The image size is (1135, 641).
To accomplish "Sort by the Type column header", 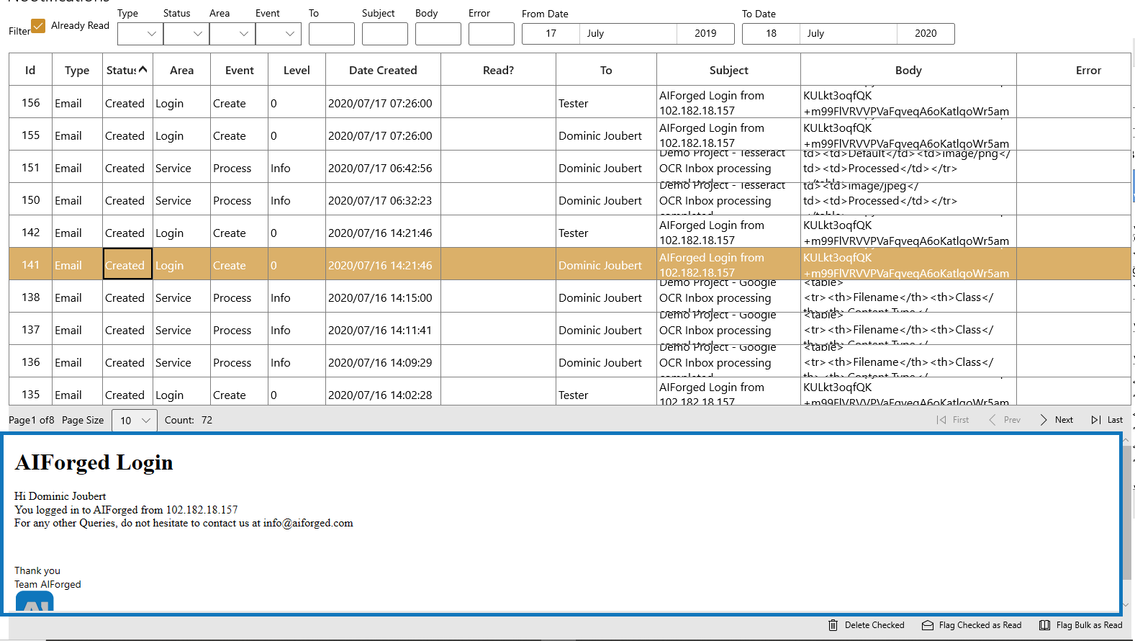I will 77,70.
